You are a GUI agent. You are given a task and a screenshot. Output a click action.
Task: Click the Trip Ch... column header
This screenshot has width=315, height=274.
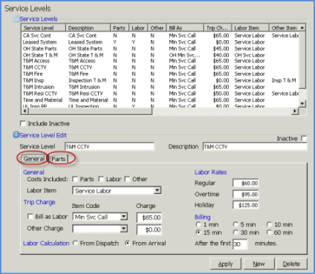point(218,27)
